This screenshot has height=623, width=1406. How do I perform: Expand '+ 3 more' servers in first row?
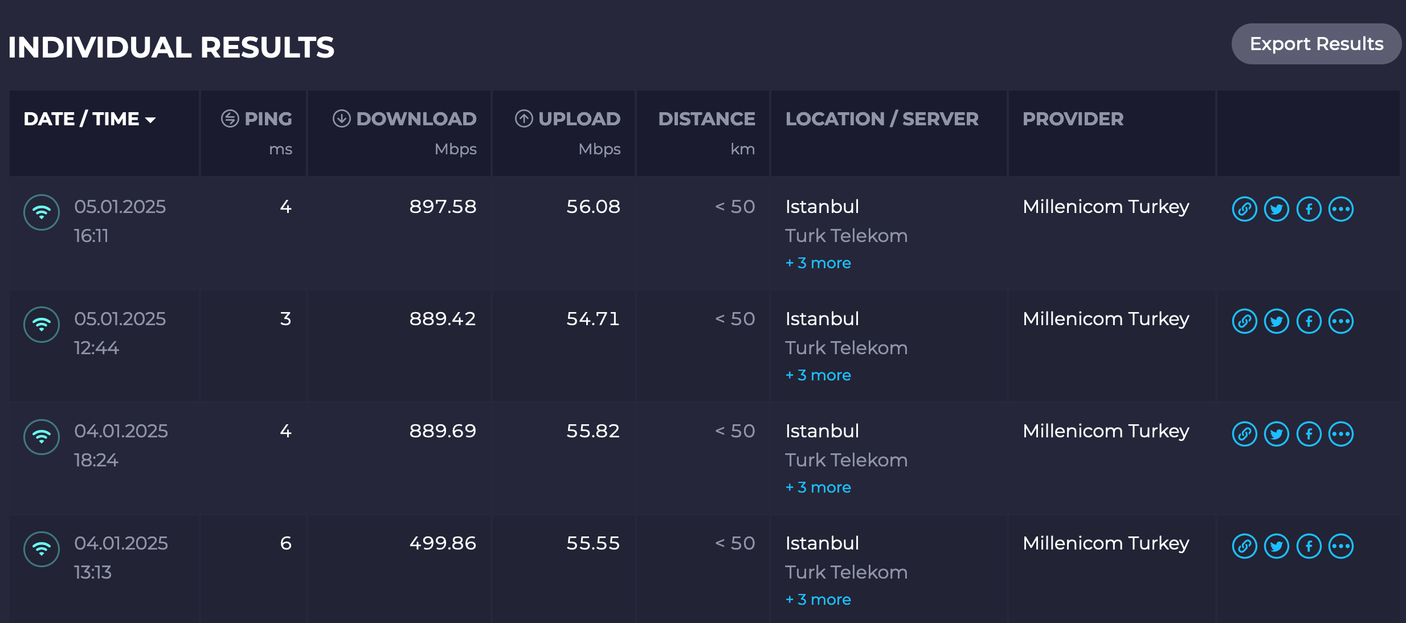click(x=818, y=263)
